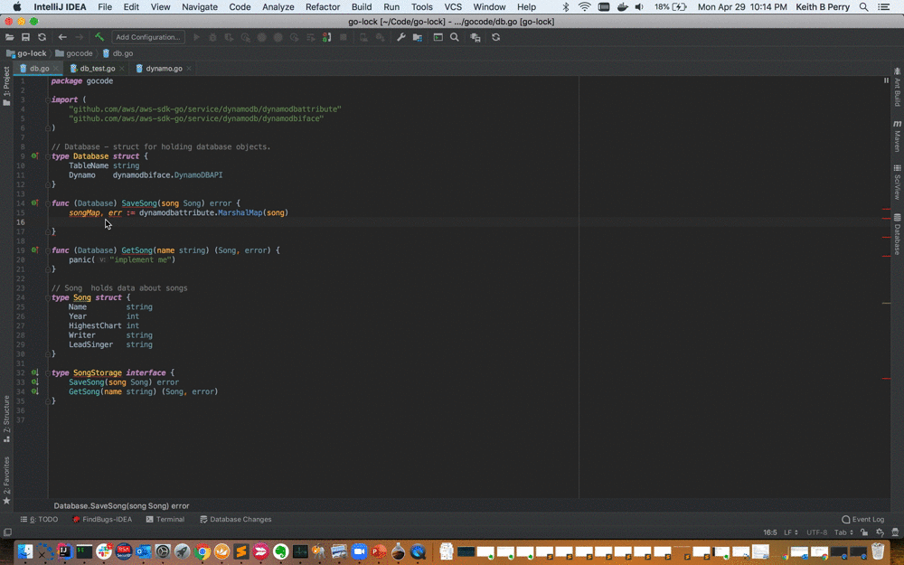Fold the Database struct at line 9
The image size is (904, 565).
click(48, 156)
